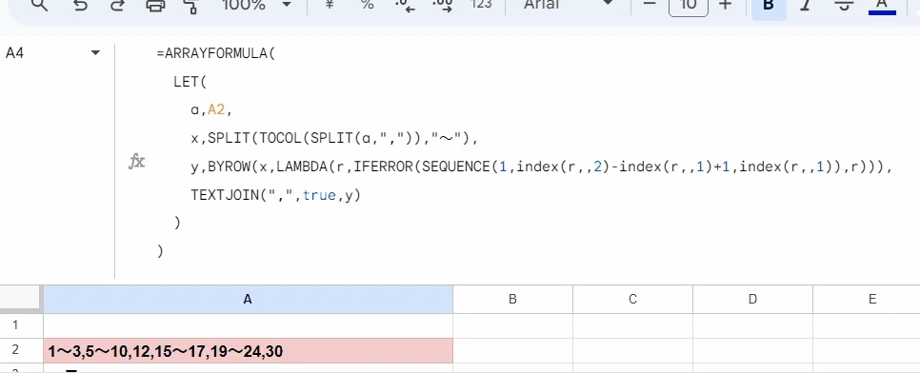
Task: Select cell C1
Action: (x=632, y=325)
